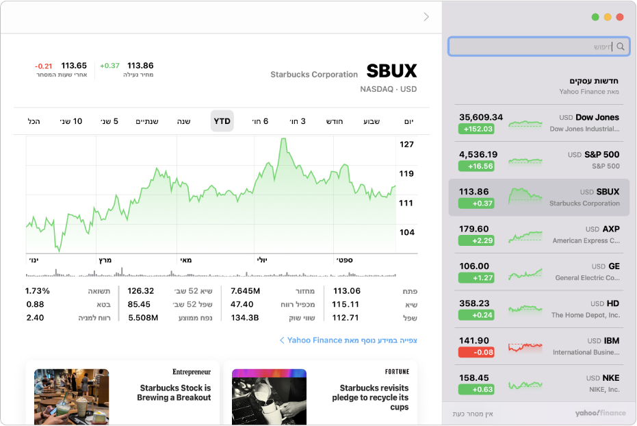Image resolution: width=637 pixels, height=426 pixels.
Task: Click the Fortune article coffee pouring thumbnail
Action: pos(269,397)
